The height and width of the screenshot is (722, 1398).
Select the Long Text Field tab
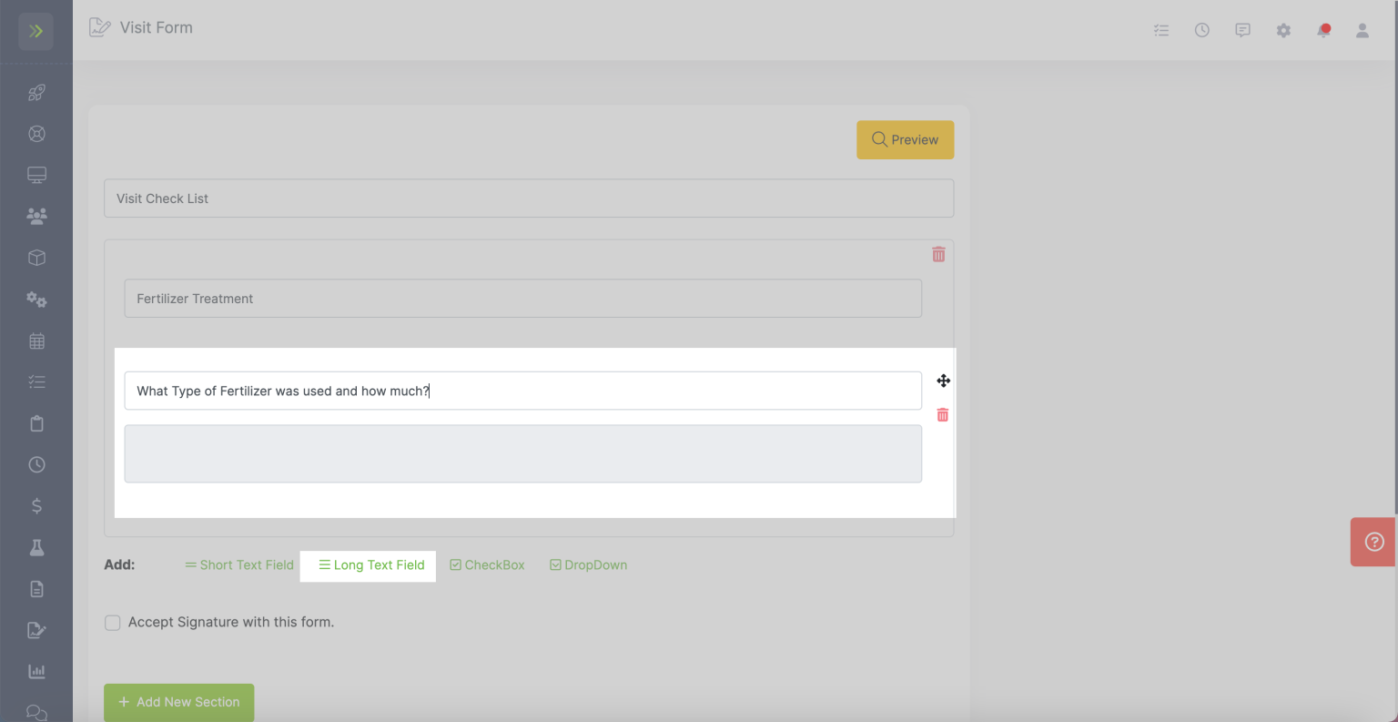[368, 564]
